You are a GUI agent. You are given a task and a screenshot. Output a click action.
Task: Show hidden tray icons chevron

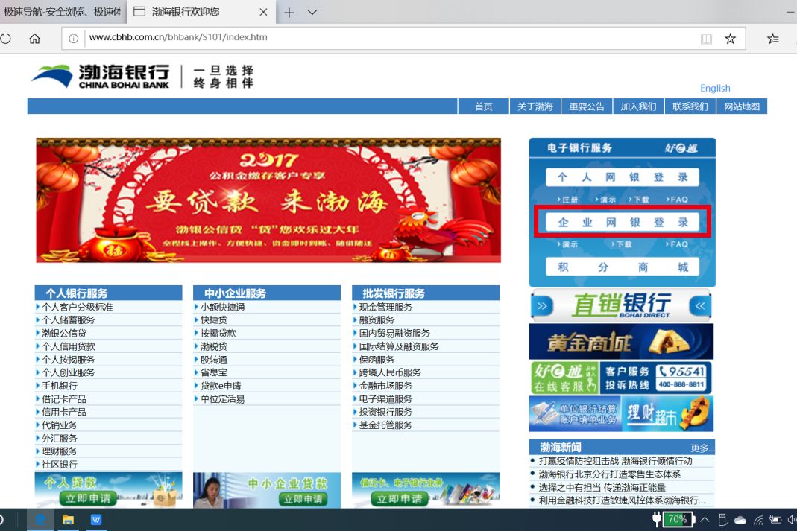pos(705,519)
